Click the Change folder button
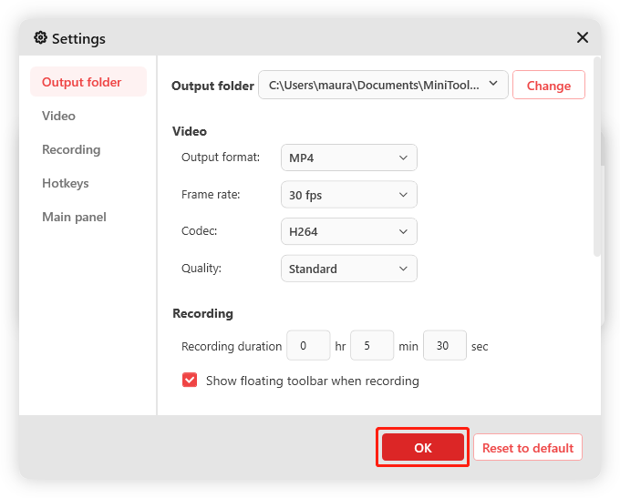This screenshot has width=620, height=498. click(549, 85)
